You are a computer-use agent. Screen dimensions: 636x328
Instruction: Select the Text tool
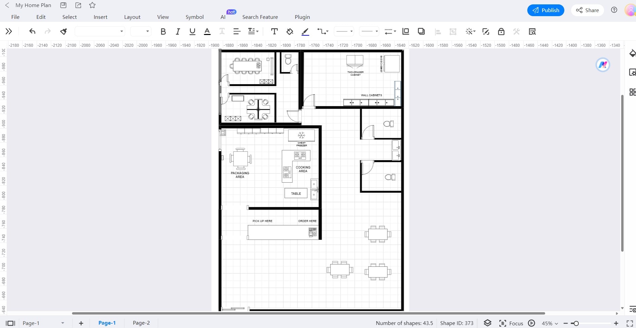pos(274,31)
